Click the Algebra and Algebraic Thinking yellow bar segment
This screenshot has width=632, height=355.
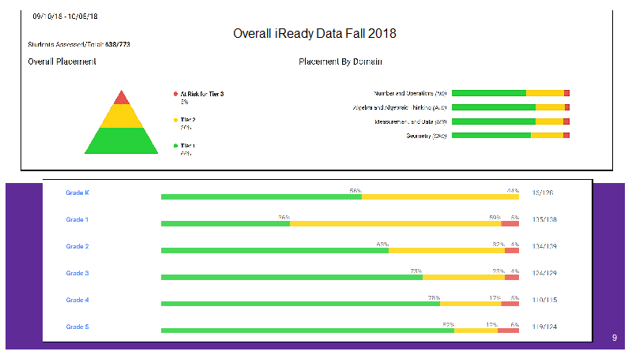[x=550, y=107]
